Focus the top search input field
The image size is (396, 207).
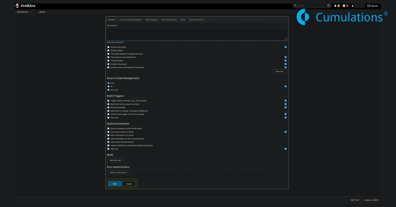[x=312, y=6]
